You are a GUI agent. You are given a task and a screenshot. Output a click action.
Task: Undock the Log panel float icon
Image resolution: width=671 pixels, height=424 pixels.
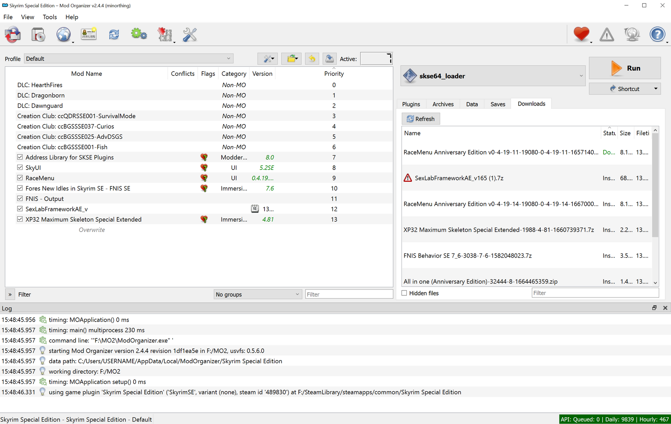(654, 308)
